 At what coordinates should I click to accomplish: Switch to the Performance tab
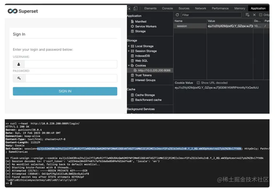(220, 8)
